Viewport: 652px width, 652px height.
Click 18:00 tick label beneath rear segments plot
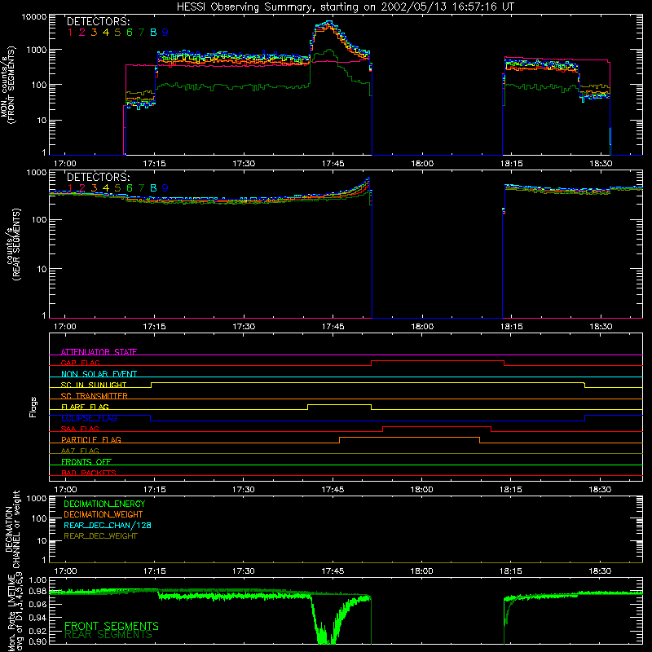(x=422, y=327)
